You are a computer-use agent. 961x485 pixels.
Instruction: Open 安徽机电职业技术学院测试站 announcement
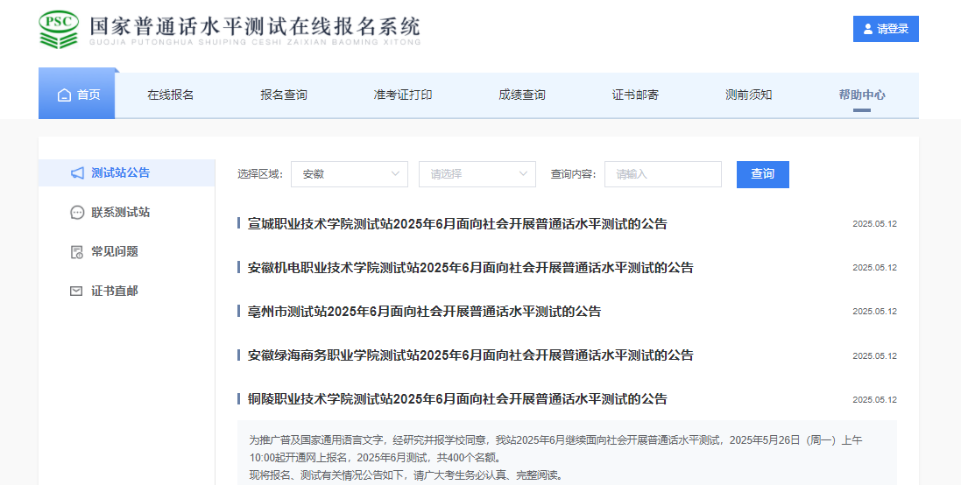pos(470,268)
